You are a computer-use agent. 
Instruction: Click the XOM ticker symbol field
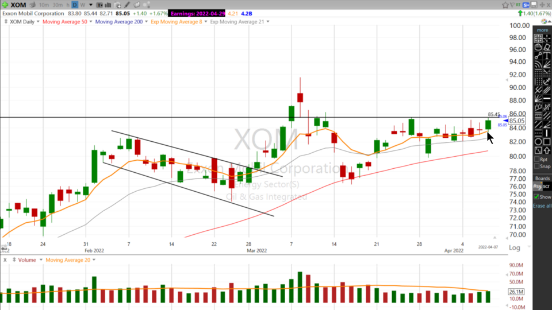pyautogui.click(x=18, y=5)
